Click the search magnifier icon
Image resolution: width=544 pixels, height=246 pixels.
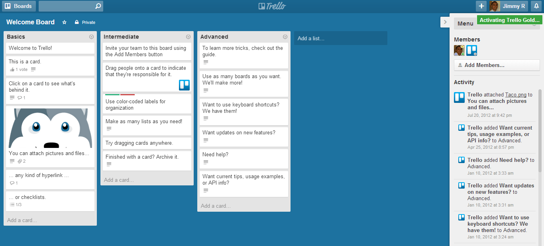pyautogui.click(x=98, y=6)
